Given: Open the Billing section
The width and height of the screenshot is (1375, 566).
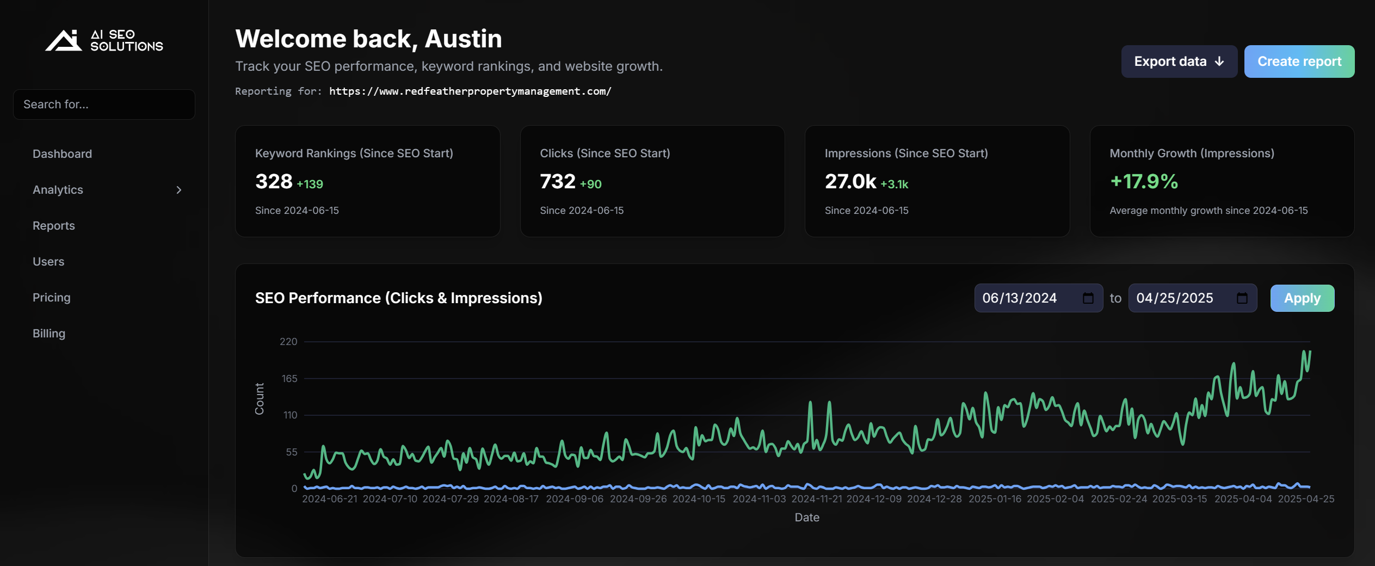Looking at the screenshot, I should pos(49,333).
